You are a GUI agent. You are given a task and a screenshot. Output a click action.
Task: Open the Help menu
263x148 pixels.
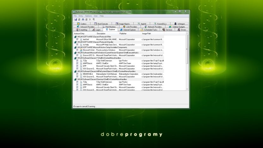click(102, 16)
